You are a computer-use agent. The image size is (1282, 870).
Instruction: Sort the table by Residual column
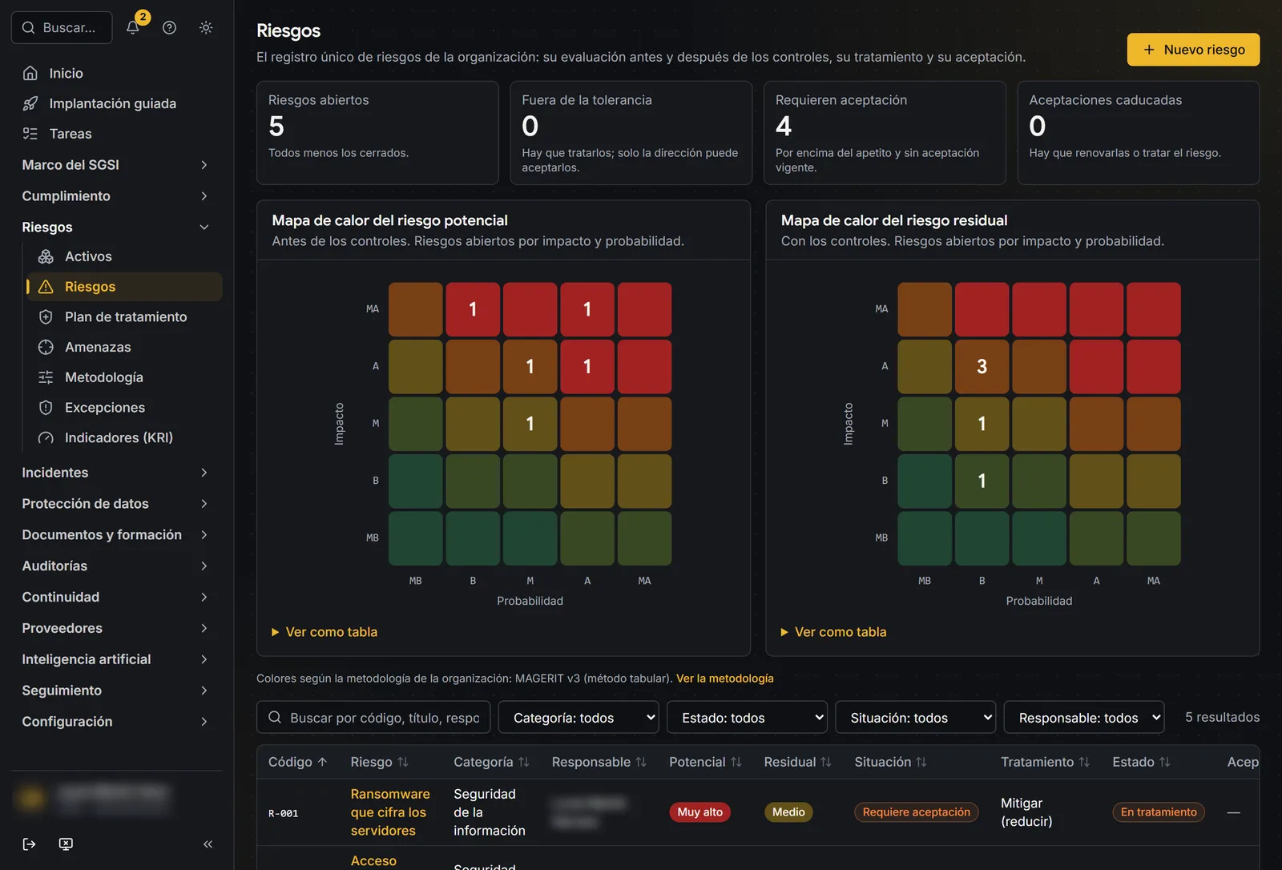point(797,762)
